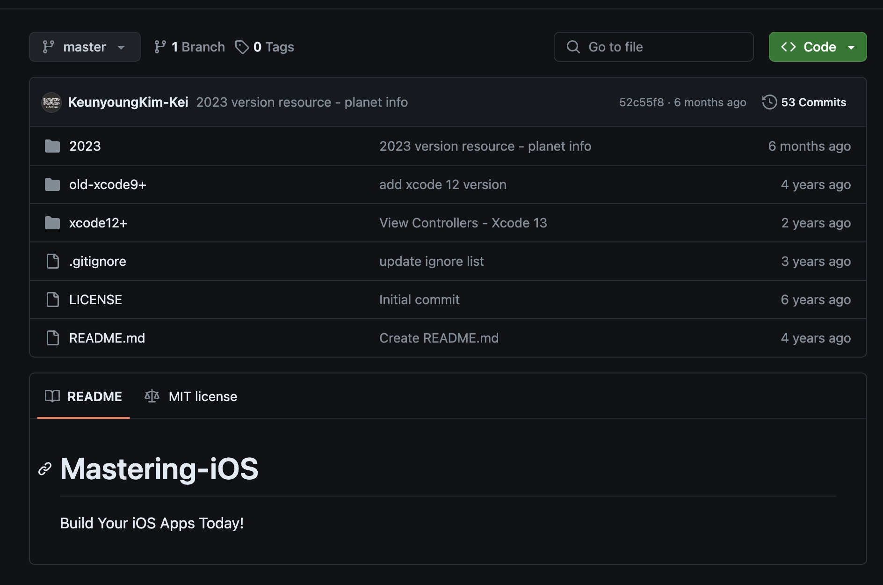Open the old-xcode9+ folder

[x=108, y=184]
